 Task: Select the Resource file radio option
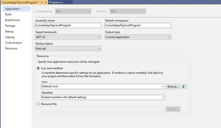pos(38,104)
